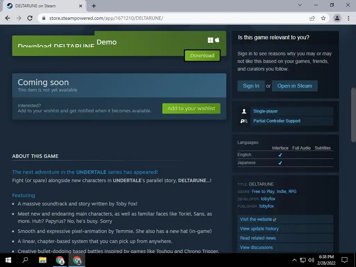
Task: Open developer tobyfox link
Action: click(268, 199)
